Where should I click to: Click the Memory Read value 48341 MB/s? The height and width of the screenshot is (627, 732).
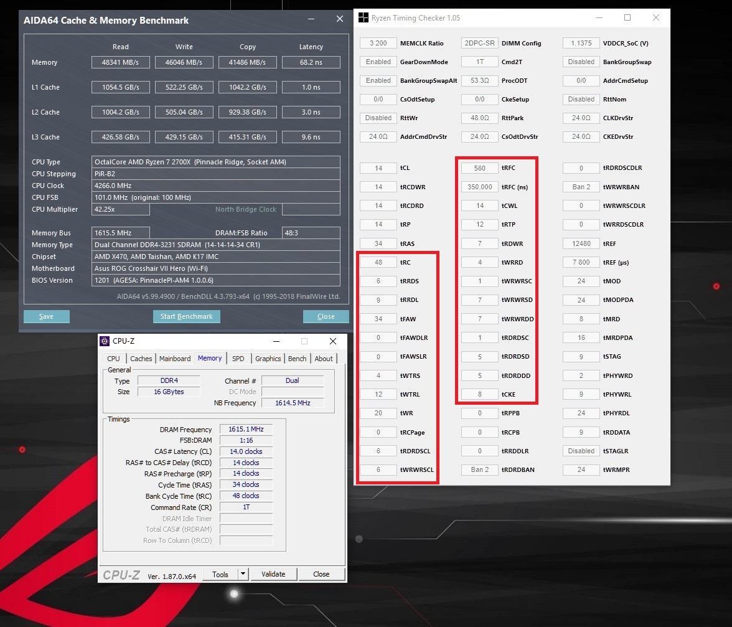pyautogui.click(x=121, y=62)
